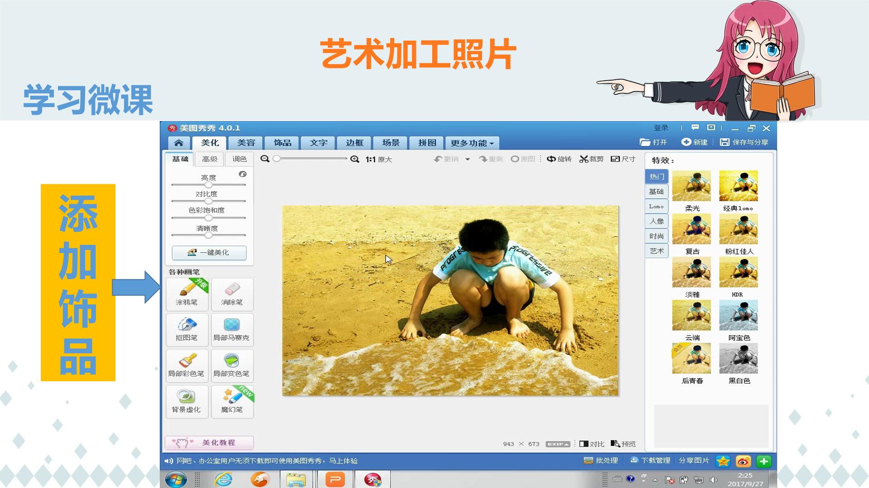Viewport: 869px width, 488px height.
Task: Select the 局部彩色笔 tool
Action: click(187, 366)
